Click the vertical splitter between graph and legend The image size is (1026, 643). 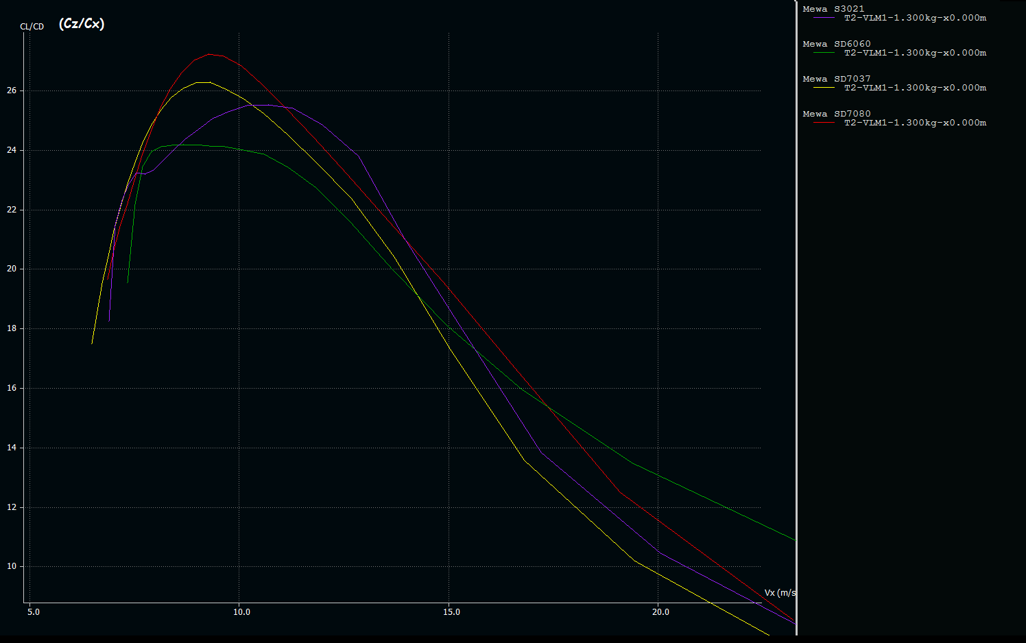[x=796, y=315]
